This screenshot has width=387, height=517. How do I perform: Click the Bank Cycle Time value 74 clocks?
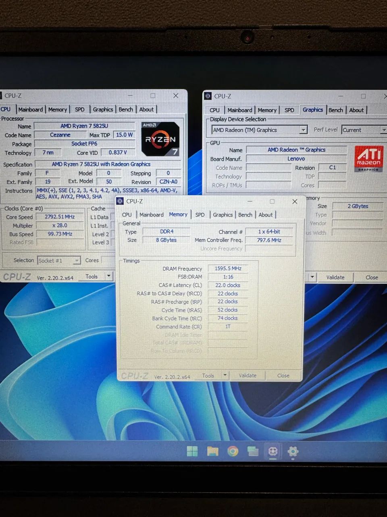(228, 318)
